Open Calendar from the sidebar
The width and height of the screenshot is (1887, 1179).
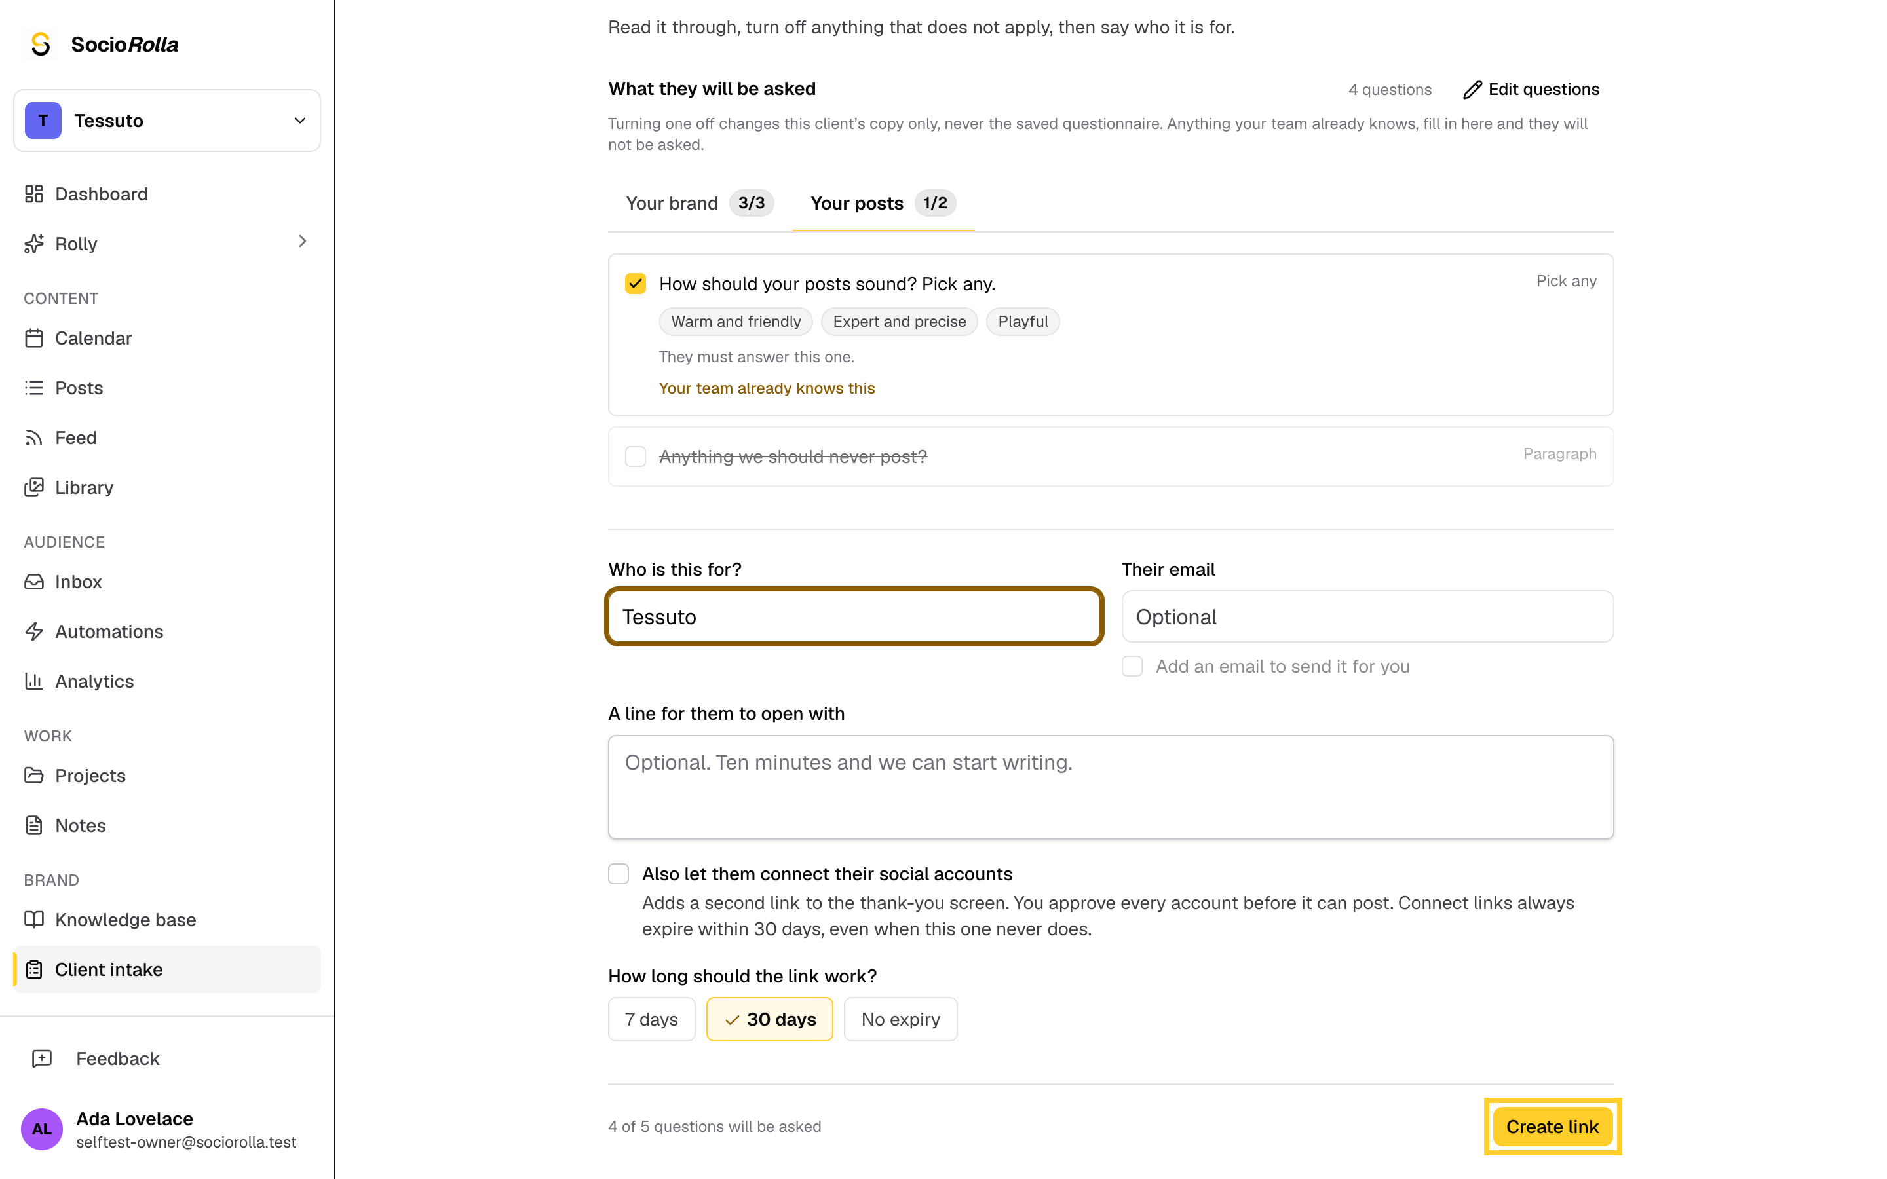167,339
